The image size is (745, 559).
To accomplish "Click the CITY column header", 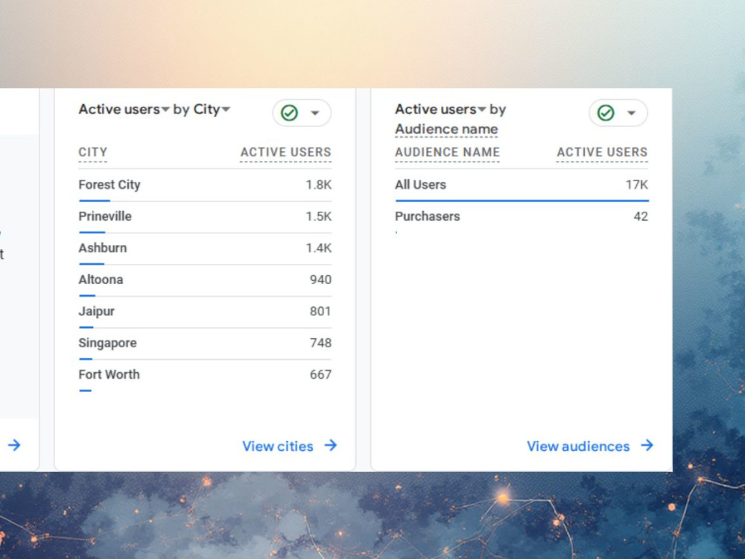I will tap(92, 153).
